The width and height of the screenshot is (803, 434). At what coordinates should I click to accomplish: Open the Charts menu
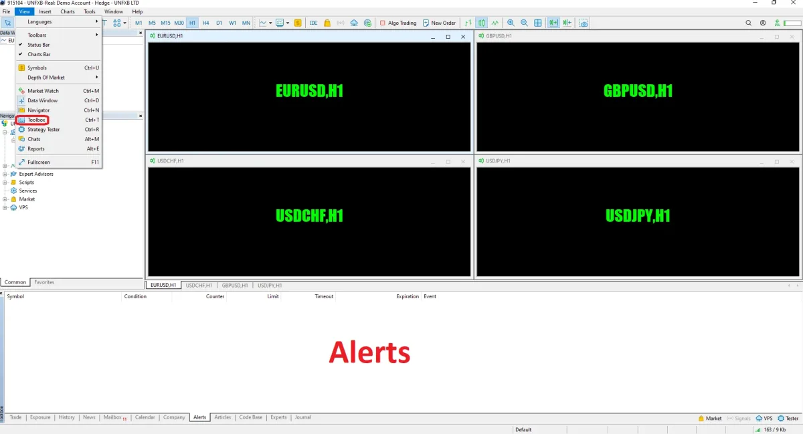[x=68, y=11]
